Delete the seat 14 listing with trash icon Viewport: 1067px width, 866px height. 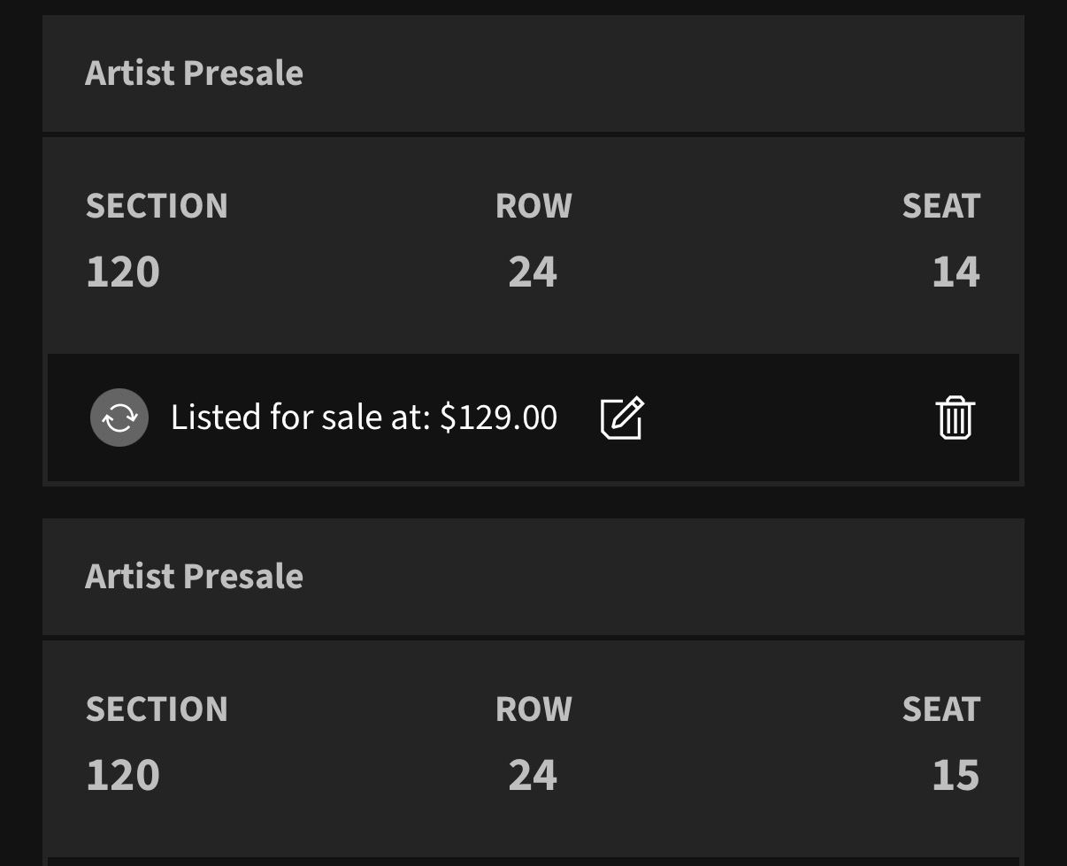[x=955, y=418]
